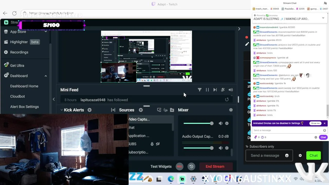This screenshot has height=185, width=329.
Task: Toggle the Mini Feed bell mute icon
Action: [223, 90]
